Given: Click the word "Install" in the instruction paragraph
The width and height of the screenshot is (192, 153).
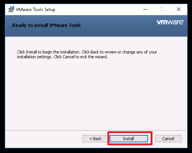Looking at the screenshot, I should pos(31,52).
